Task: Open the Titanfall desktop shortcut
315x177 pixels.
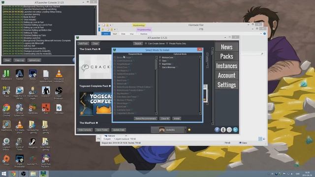Action: coord(20,75)
